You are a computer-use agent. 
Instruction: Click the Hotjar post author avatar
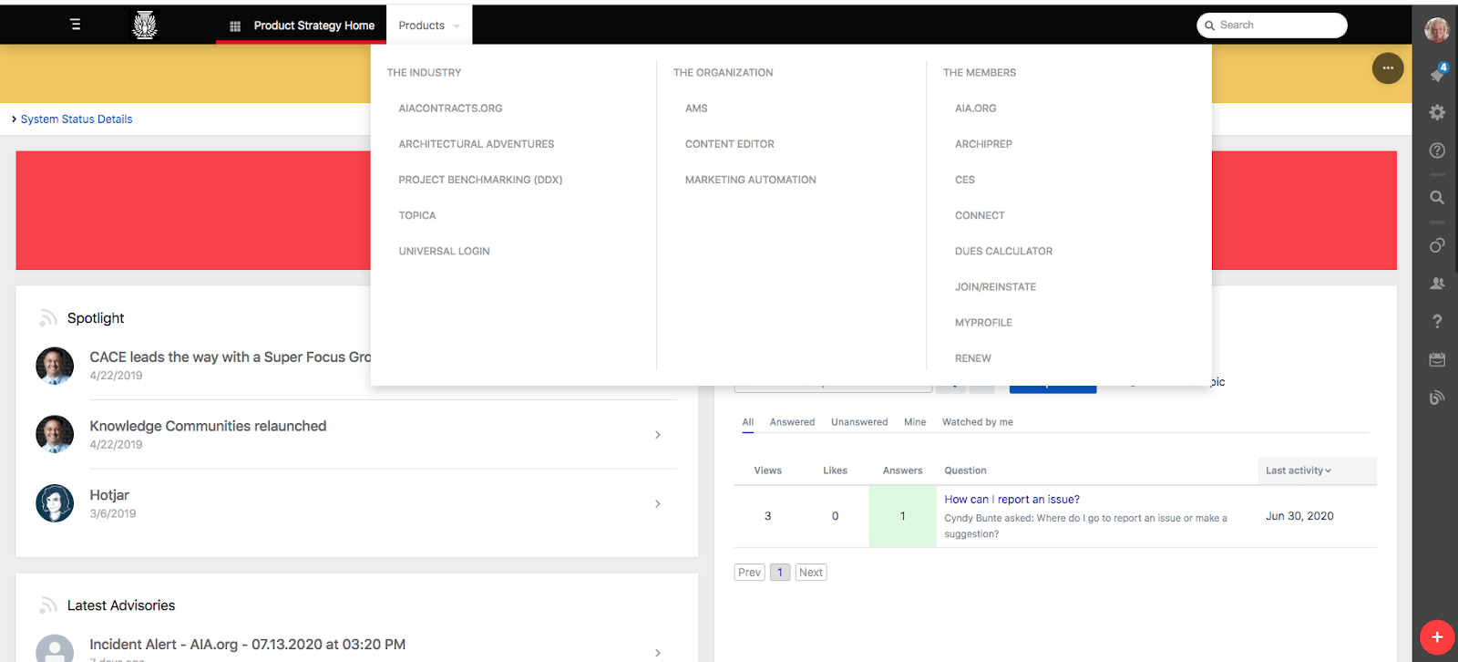pos(55,503)
